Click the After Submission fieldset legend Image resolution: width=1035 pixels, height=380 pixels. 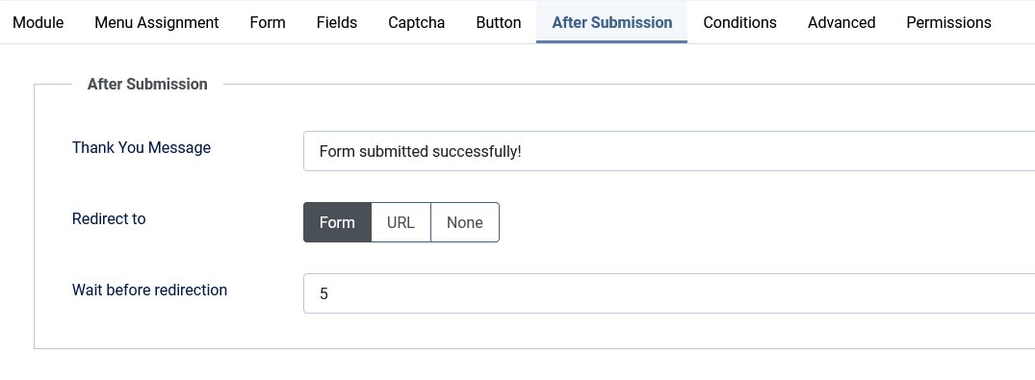147,84
